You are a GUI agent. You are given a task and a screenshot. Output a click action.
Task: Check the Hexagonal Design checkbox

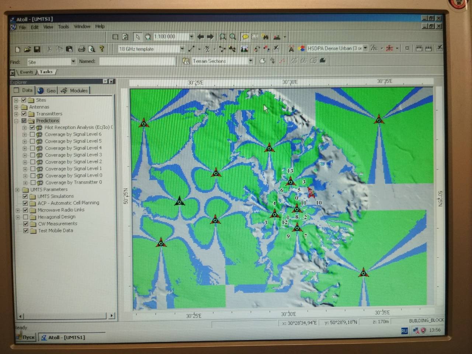pyautogui.click(x=25, y=217)
